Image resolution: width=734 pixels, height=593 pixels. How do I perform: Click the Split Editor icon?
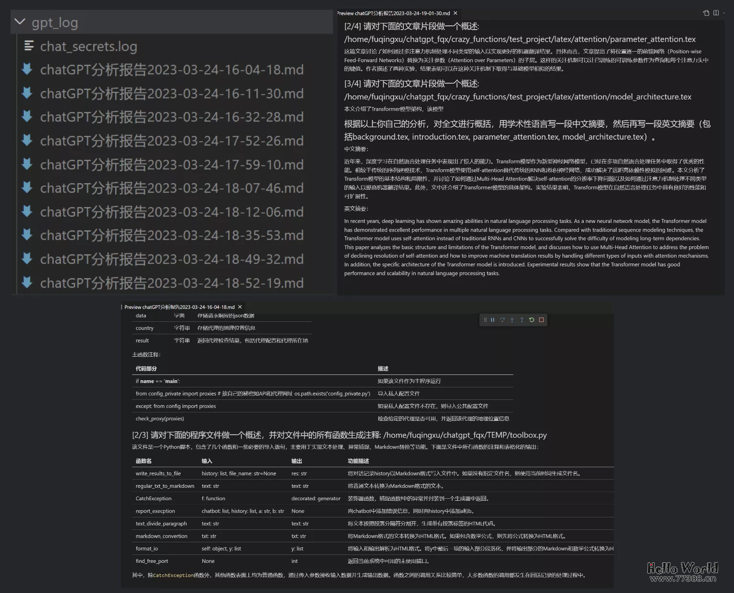tap(716, 13)
